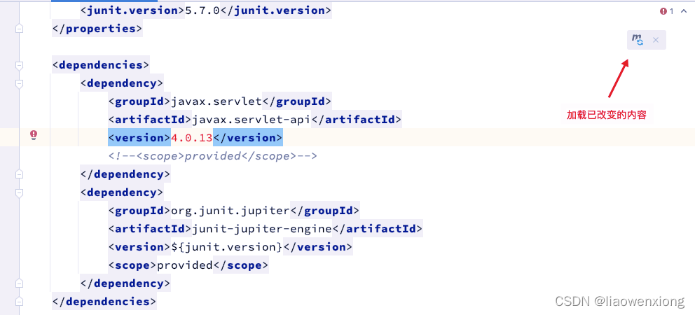Click the </properties> closing tag
Screen dimensions: 695x315
(97, 29)
